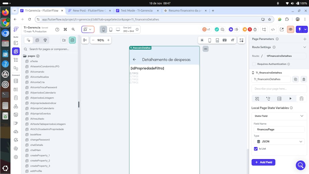
Task: Collapse the pages folder in the list
Action: coord(25,56)
